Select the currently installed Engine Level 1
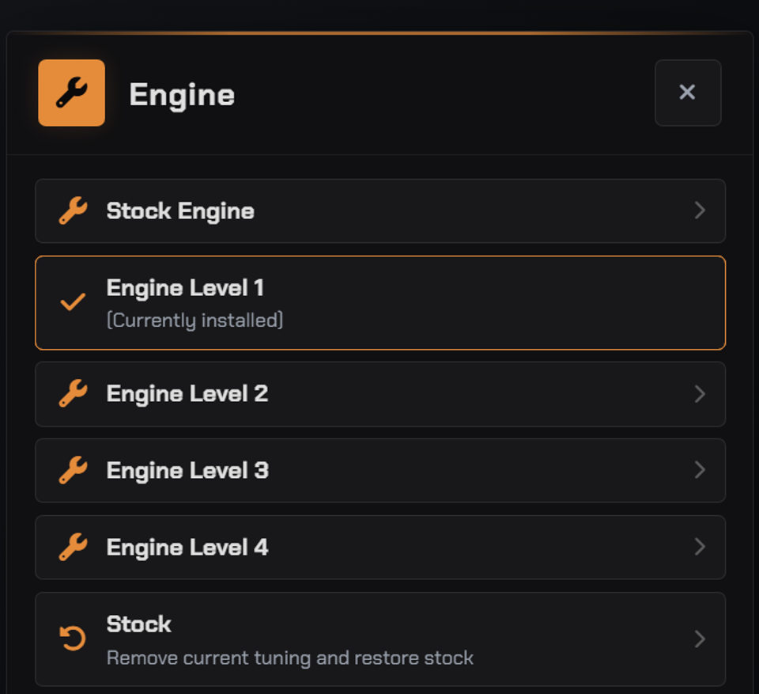The width and height of the screenshot is (759, 694). coord(380,302)
